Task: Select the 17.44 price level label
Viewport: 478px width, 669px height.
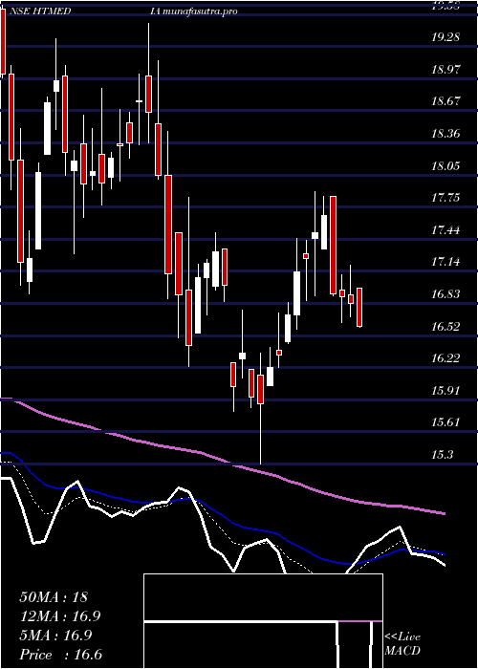Action: (x=445, y=230)
